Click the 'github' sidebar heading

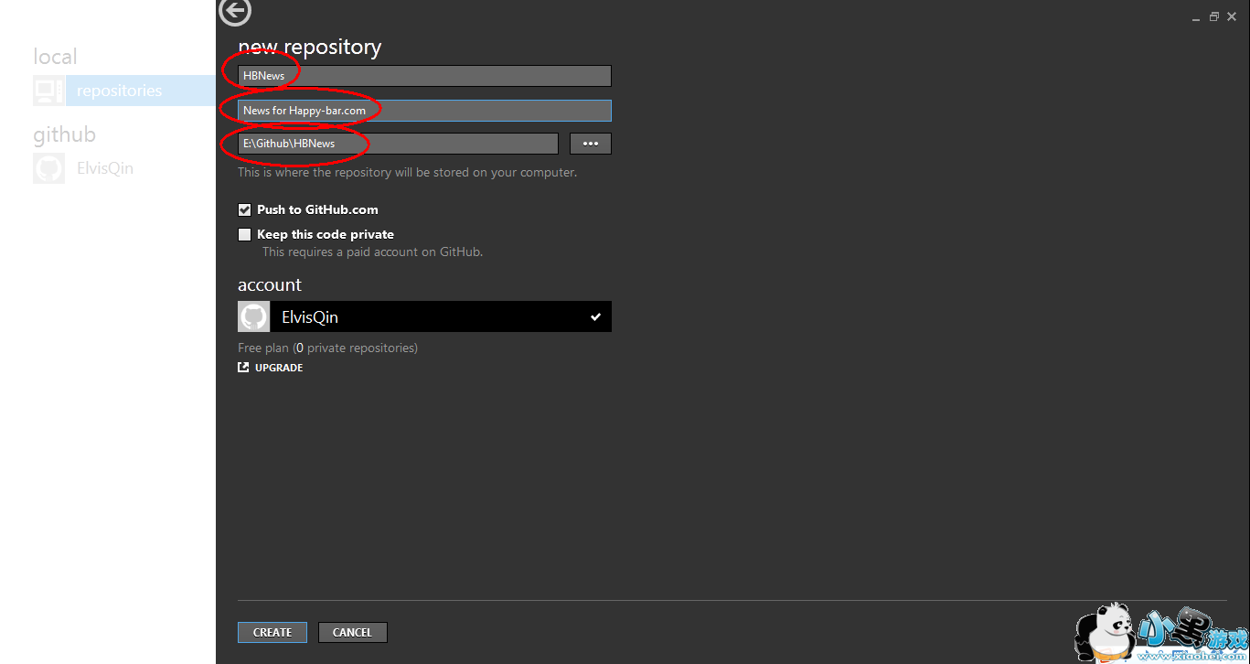pos(64,135)
